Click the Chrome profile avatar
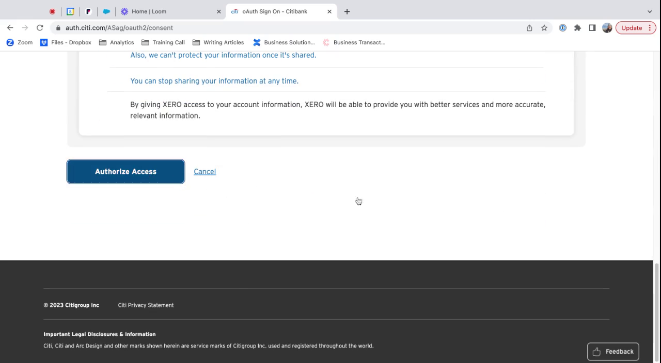This screenshot has height=363, width=661. (x=607, y=28)
